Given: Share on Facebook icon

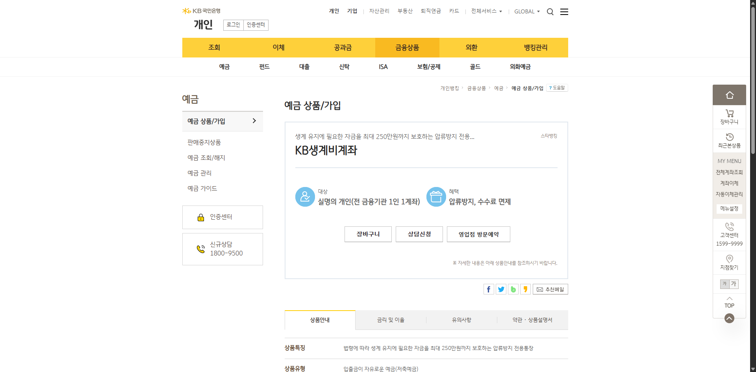Looking at the screenshot, I should [x=489, y=289].
